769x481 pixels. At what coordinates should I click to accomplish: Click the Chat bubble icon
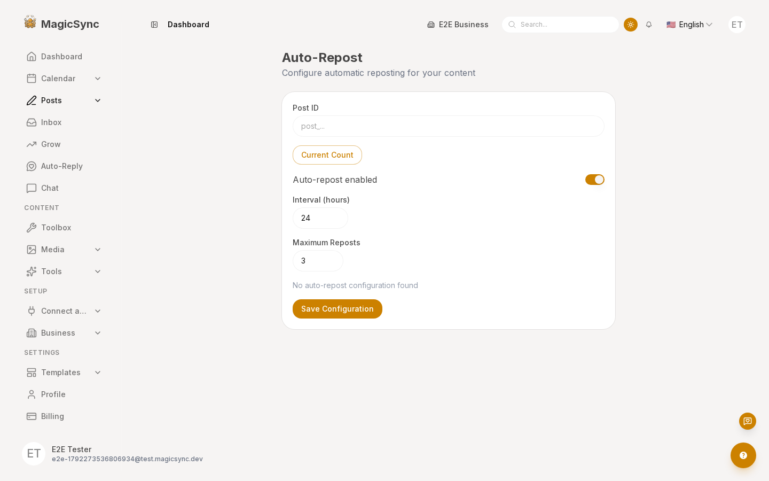tap(32, 188)
